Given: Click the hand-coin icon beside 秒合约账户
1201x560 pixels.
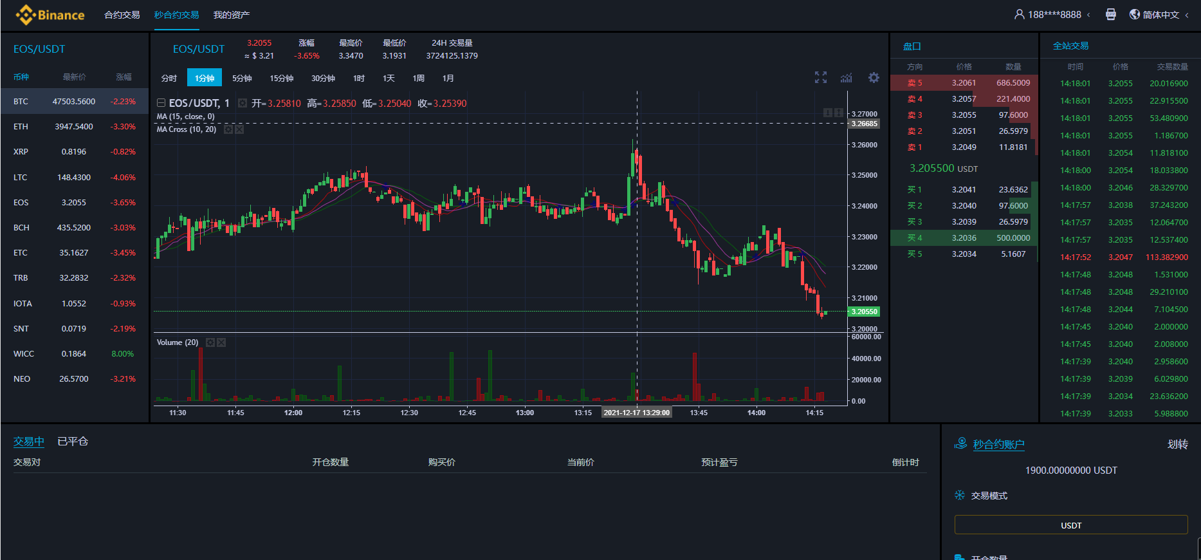Looking at the screenshot, I should (960, 443).
